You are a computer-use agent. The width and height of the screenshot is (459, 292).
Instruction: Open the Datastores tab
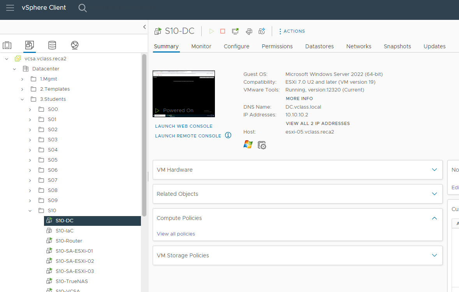tap(319, 46)
